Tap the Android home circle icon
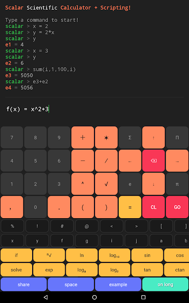 click(x=94, y=297)
